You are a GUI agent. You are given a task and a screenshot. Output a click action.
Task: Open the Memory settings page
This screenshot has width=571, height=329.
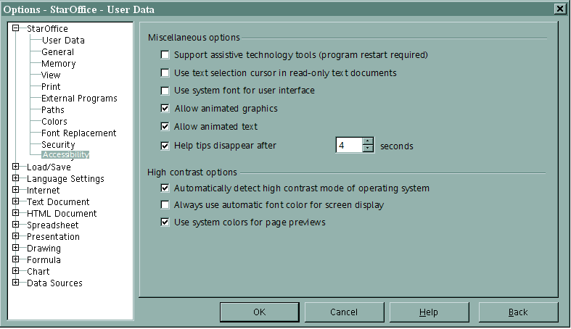pyautogui.click(x=58, y=64)
